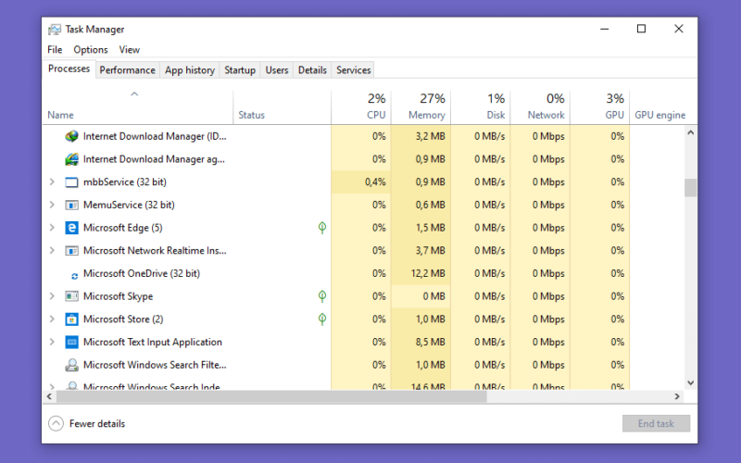Expand Microsoft Edge (5) processes
Screen dimensions: 741x463
click(52, 228)
